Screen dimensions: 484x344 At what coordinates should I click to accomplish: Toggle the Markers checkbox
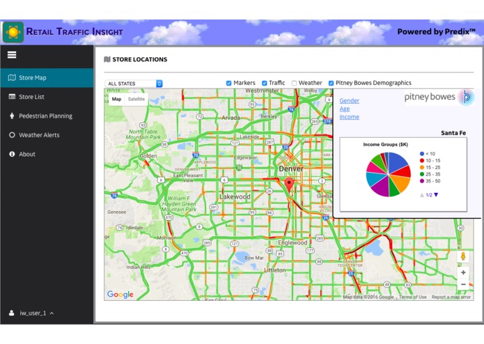pos(228,83)
